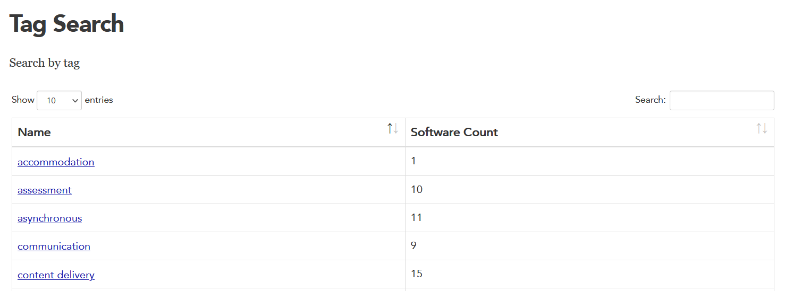Click into the Search input field
793x291 pixels.
click(x=721, y=100)
